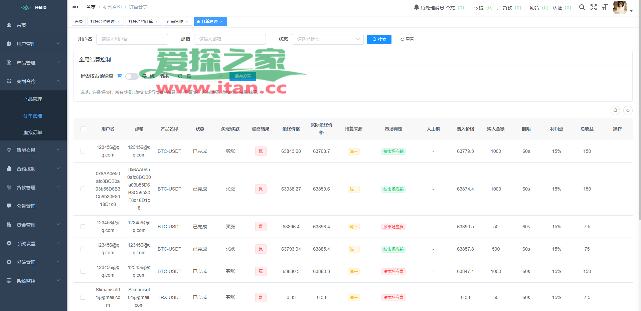
Task: Expand the 公告管理 sidebar menu
Action: 33,206
